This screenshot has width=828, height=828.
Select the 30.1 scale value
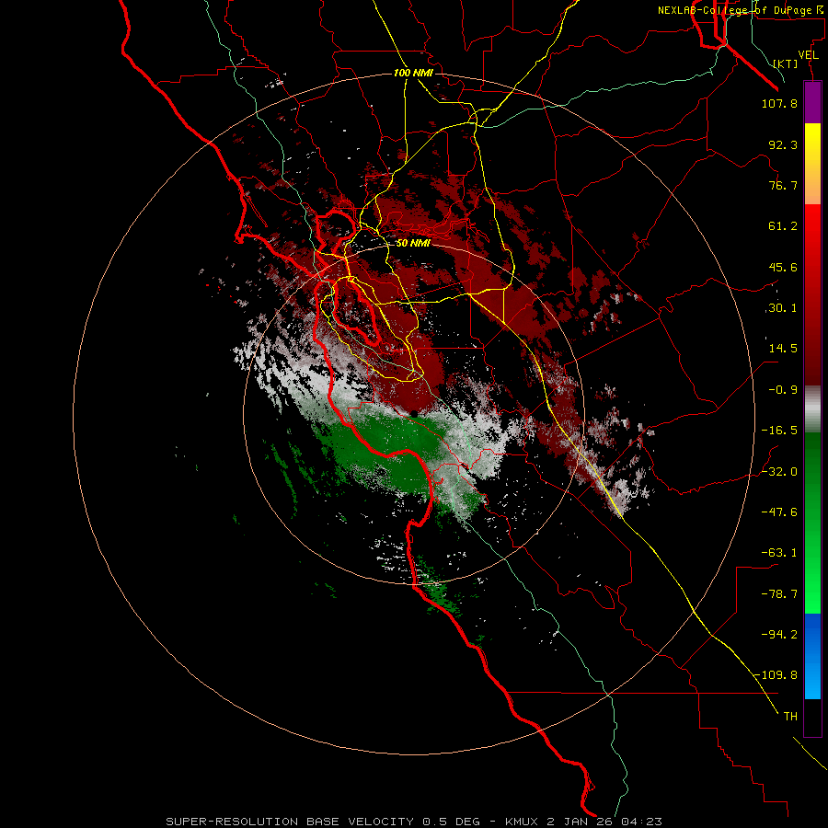(x=783, y=308)
